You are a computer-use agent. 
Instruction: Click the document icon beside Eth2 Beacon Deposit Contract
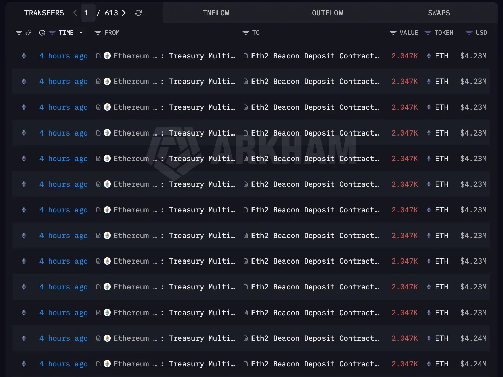click(x=246, y=56)
